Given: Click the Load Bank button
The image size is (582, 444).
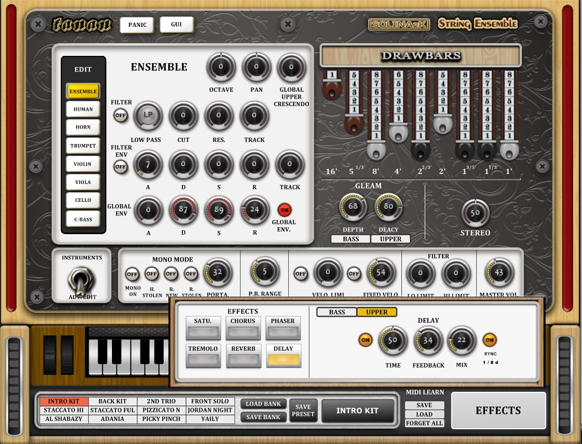Looking at the screenshot, I should pos(264,404).
